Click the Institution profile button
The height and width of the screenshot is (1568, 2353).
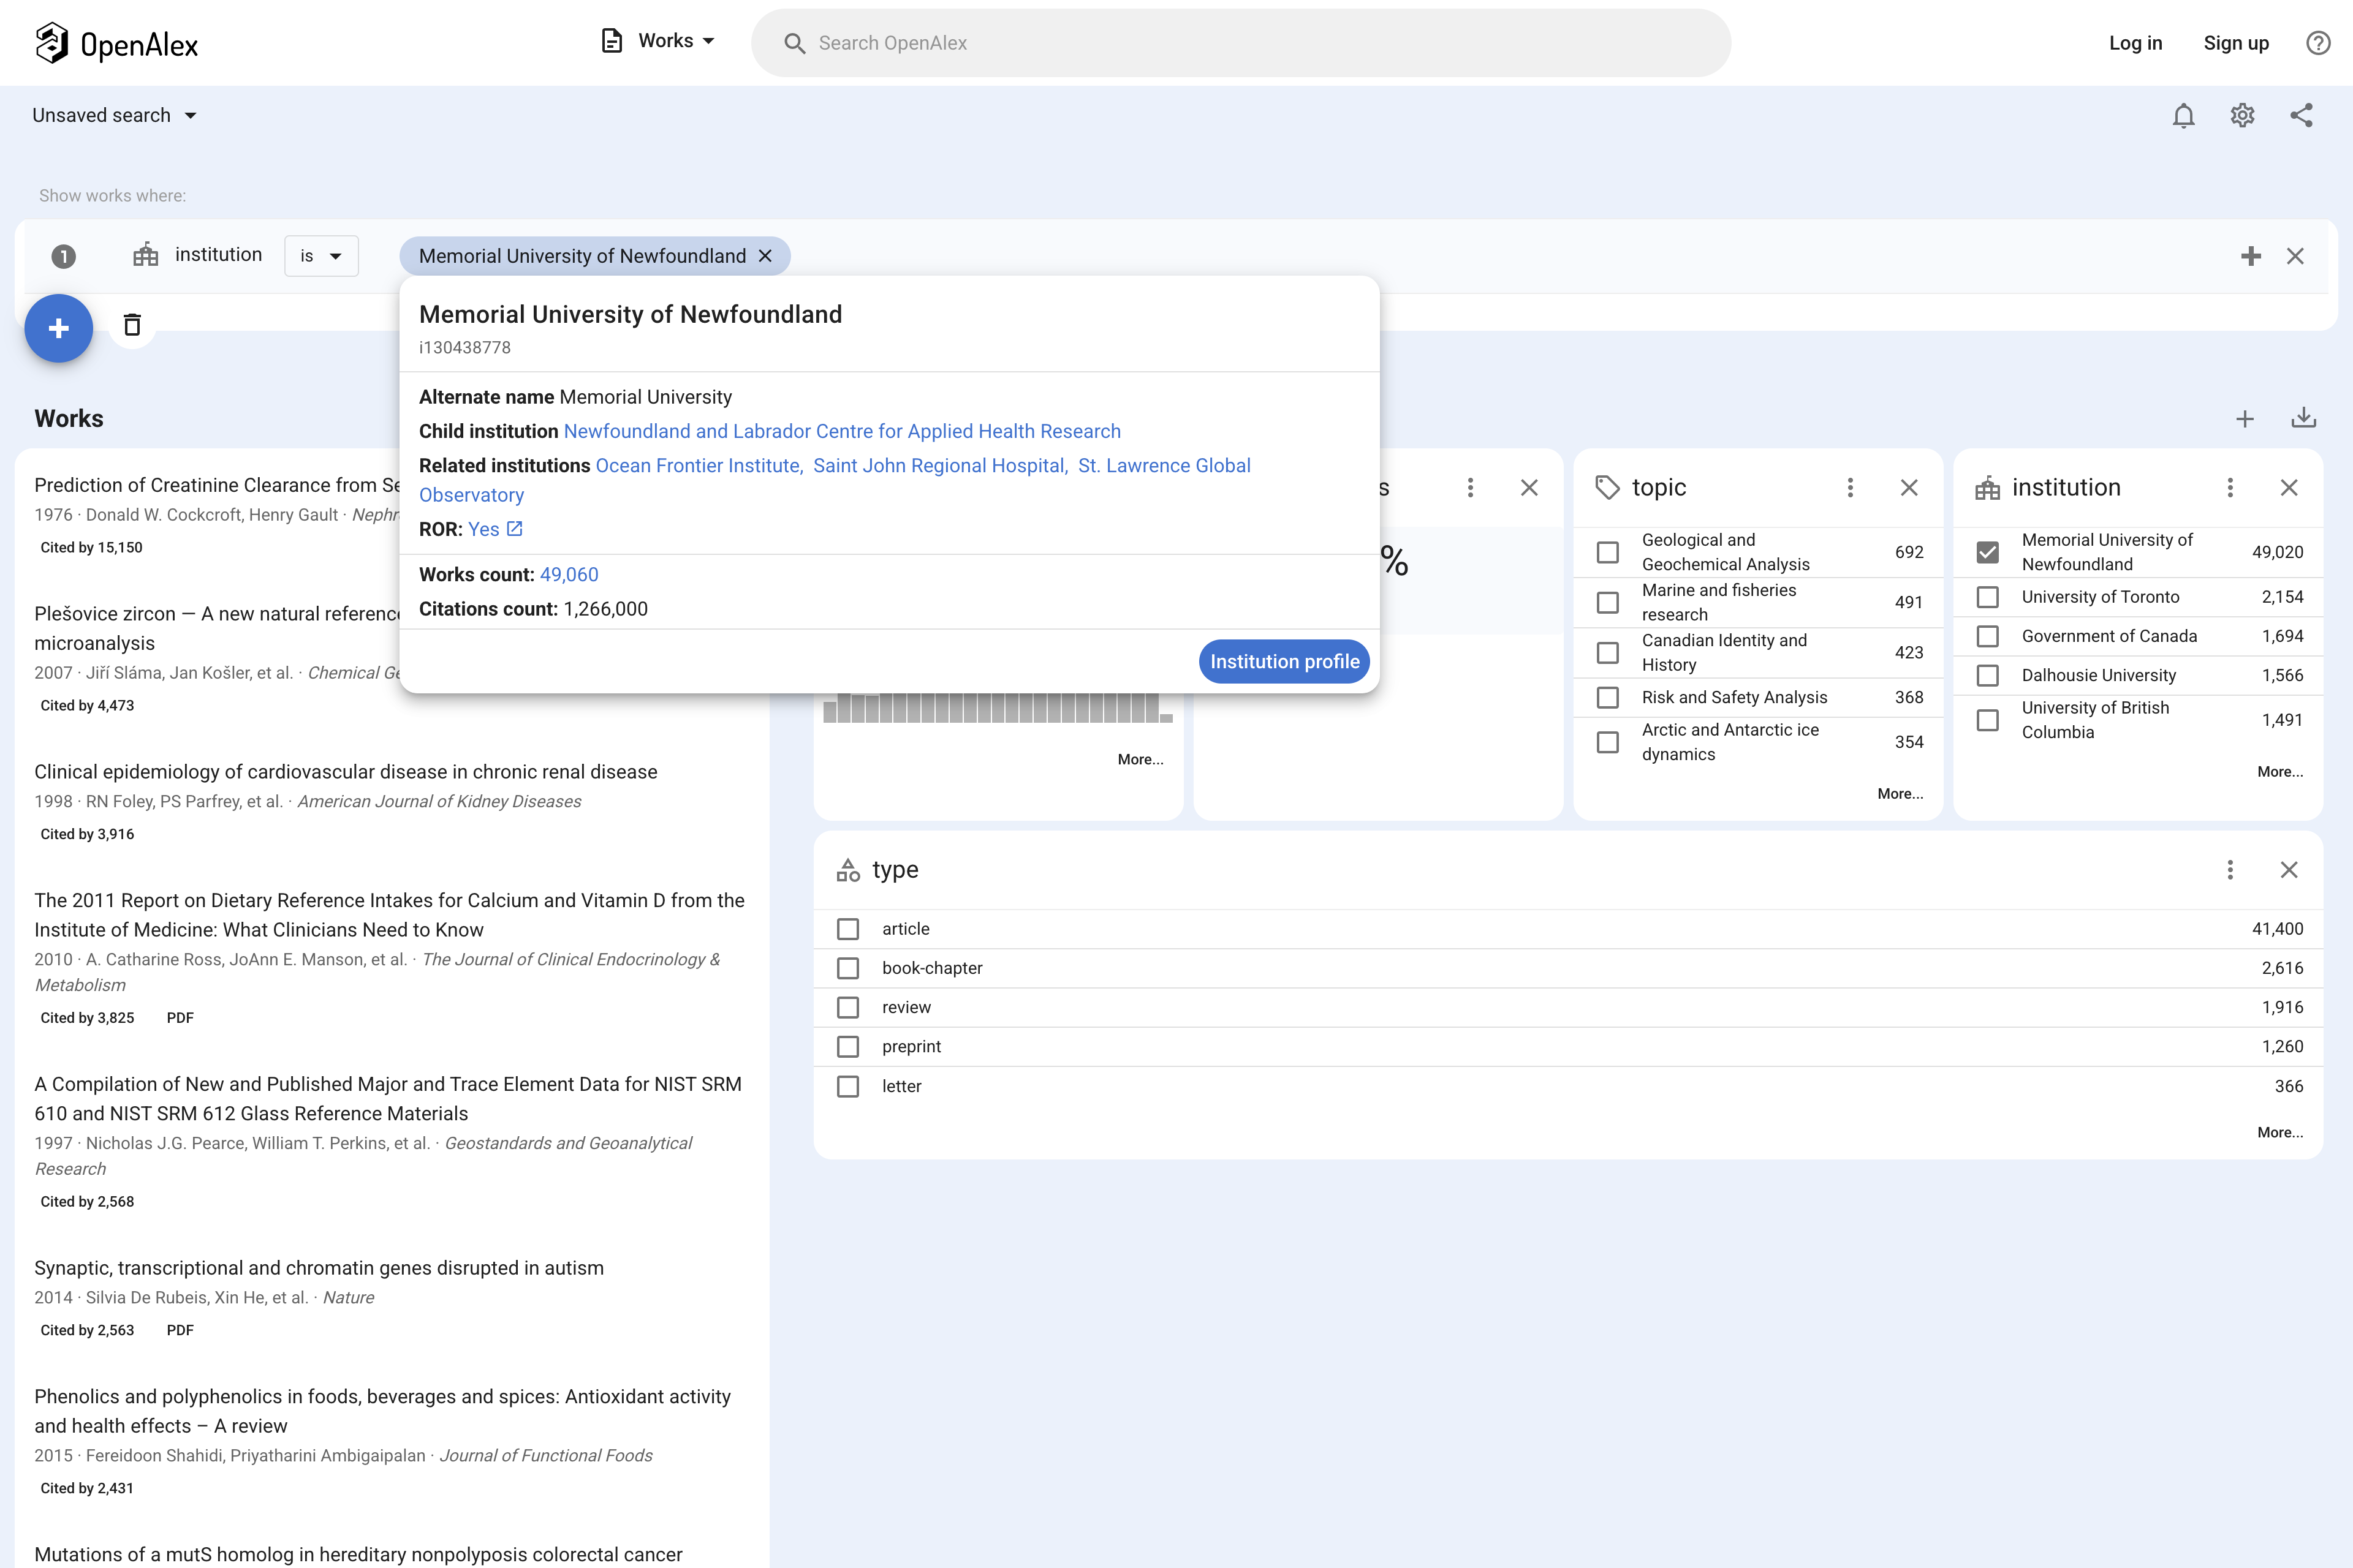pos(1284,662)
